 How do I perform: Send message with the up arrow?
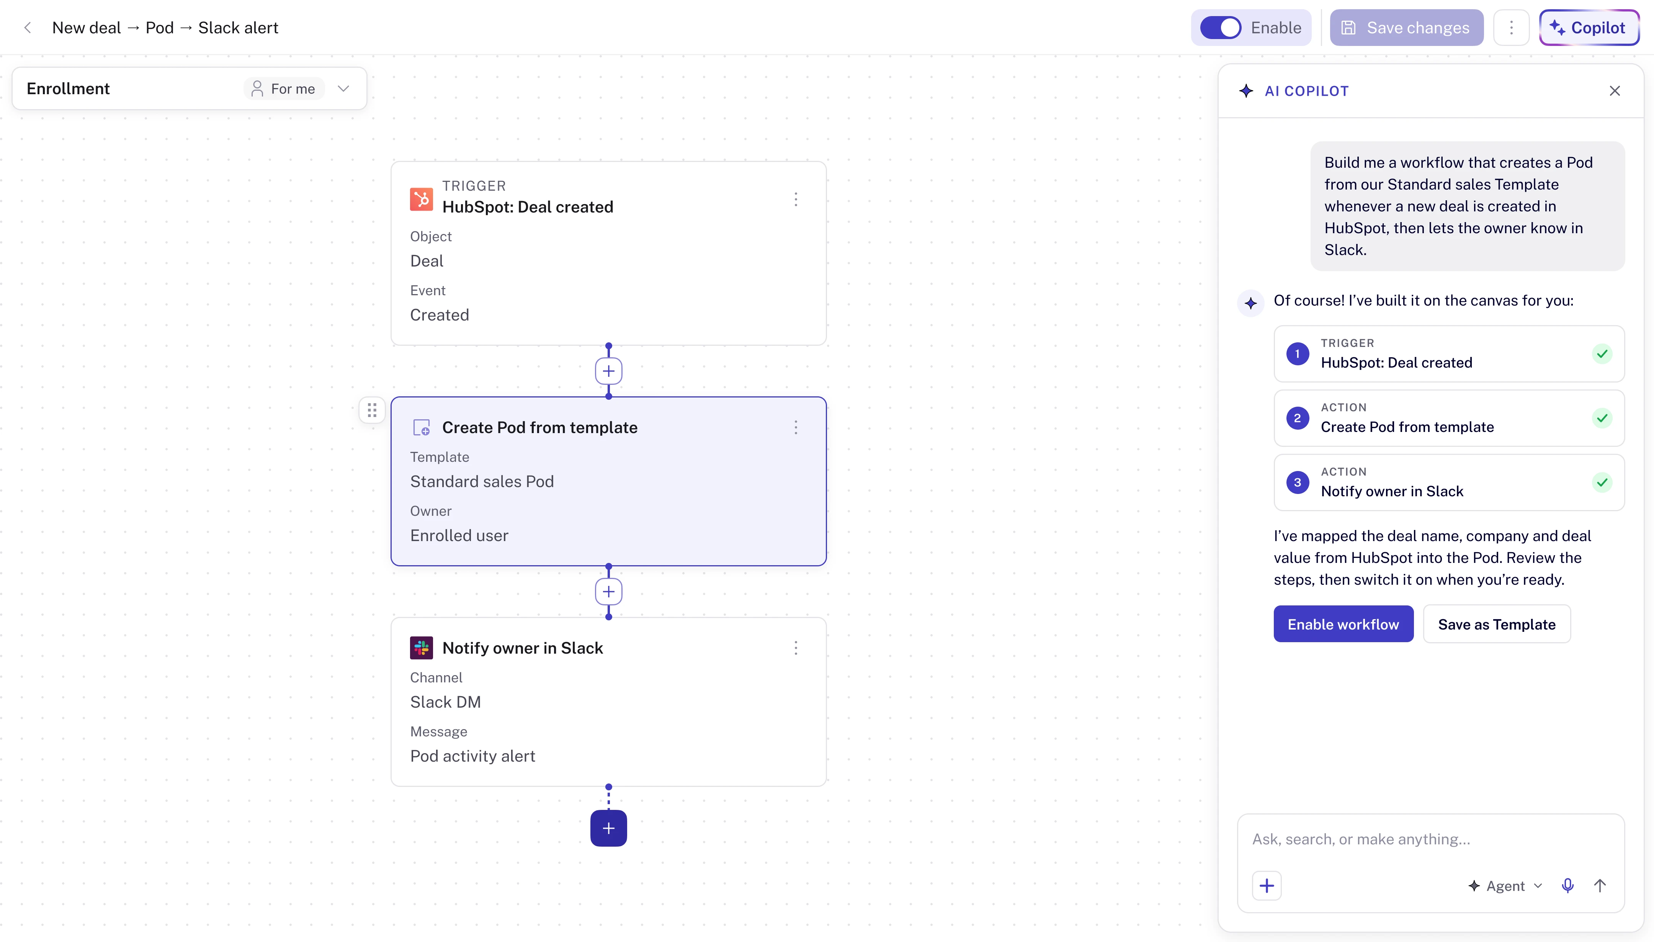coord(1600,886)
